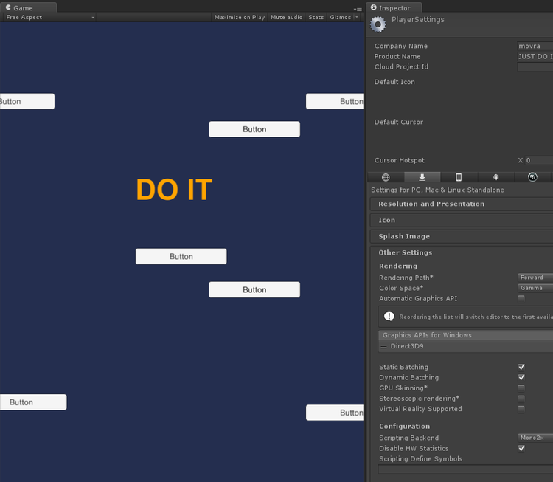The image size is (553, 482).
Task: Open the Scripting Backend Mono2x dropdown
Action: click(x=535, y=438)
